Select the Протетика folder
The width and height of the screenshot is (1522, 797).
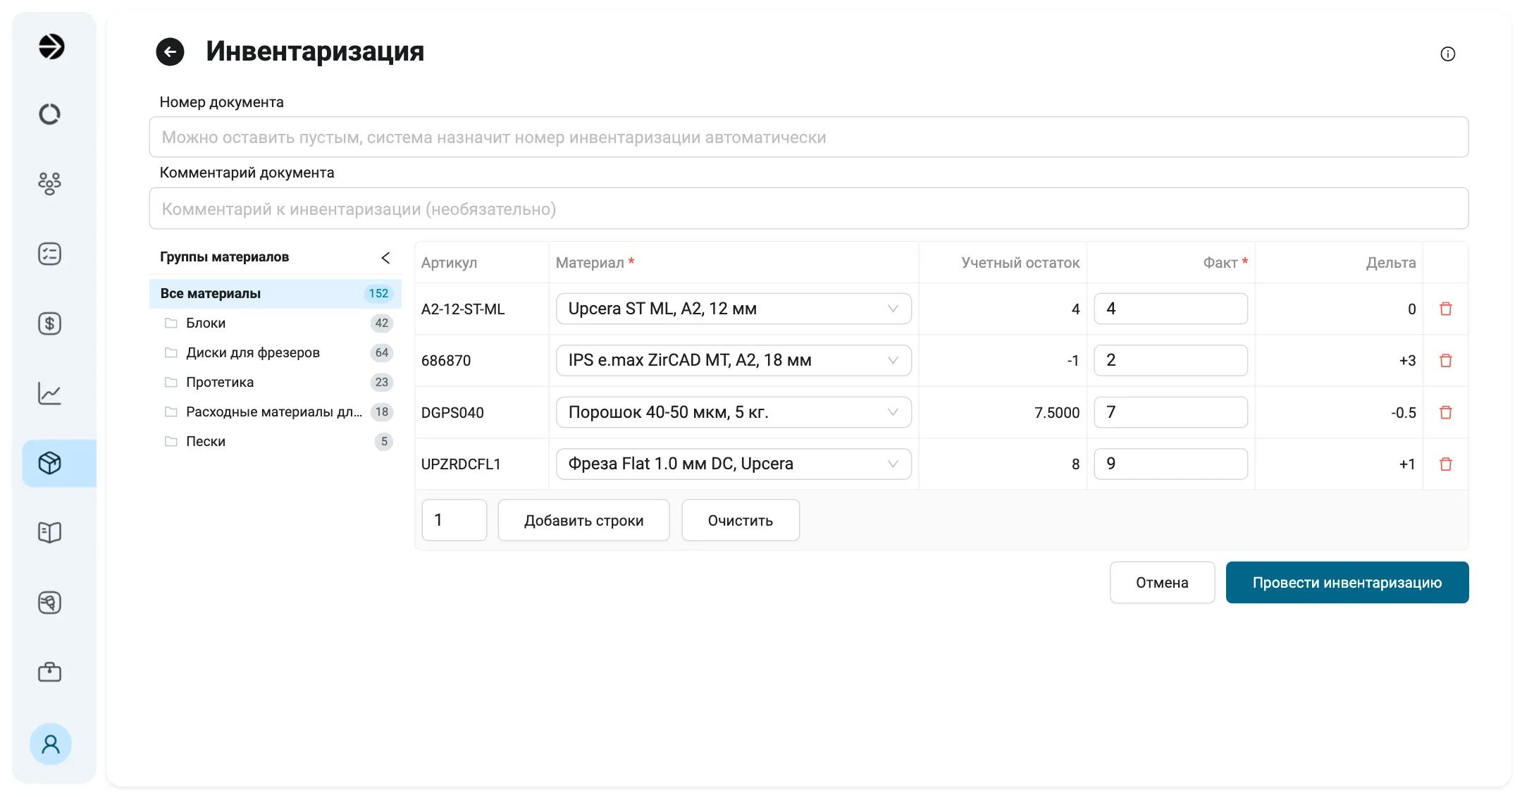tap(276, 383)
